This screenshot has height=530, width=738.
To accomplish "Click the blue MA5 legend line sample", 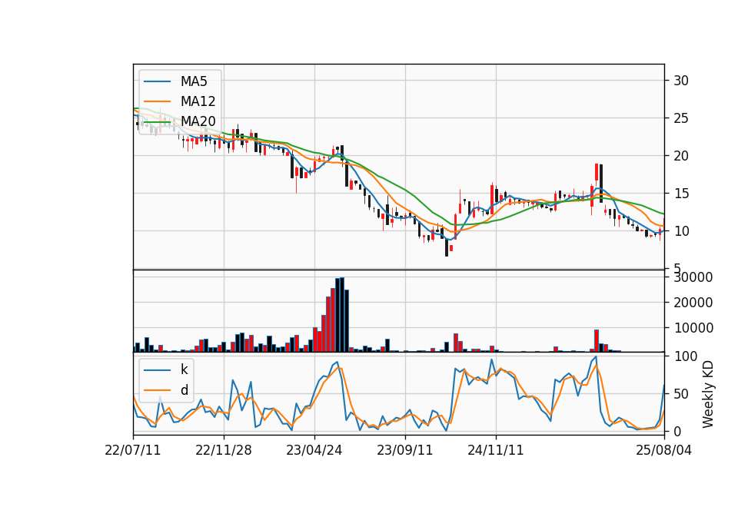I will point(157,81).
